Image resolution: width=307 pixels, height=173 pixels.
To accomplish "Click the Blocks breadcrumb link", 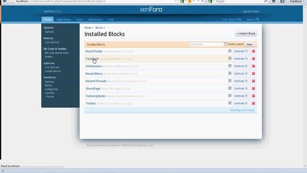I will [99, 28].
